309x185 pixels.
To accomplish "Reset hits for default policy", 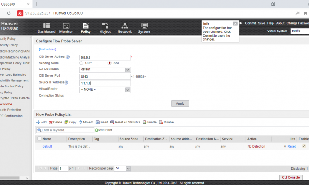I will (x=291, y=146).
